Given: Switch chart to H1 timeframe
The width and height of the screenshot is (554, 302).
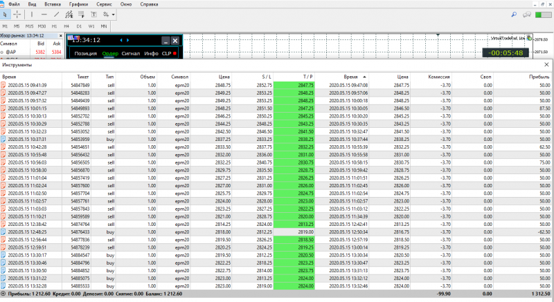Looking at the screenshot, I should 55,26.
